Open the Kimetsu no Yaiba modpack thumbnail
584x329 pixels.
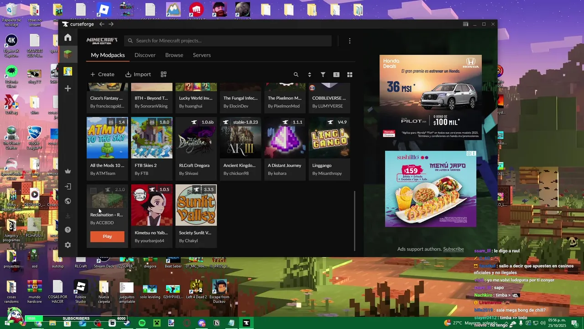pyautogui.click(x=151, y=205)
